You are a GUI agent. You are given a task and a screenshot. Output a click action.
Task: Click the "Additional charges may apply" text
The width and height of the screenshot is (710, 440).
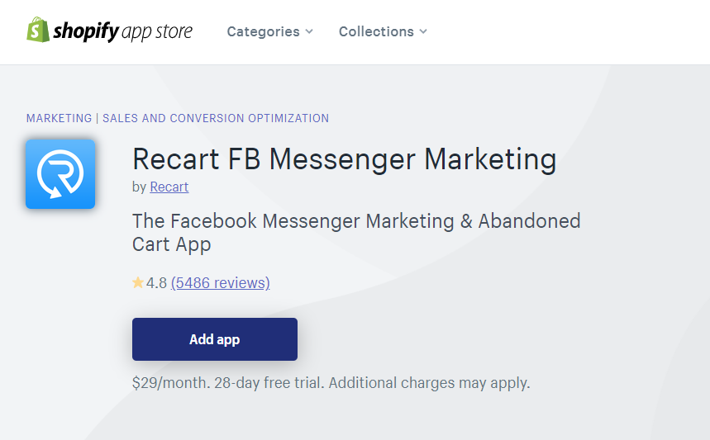coord(429,382)
